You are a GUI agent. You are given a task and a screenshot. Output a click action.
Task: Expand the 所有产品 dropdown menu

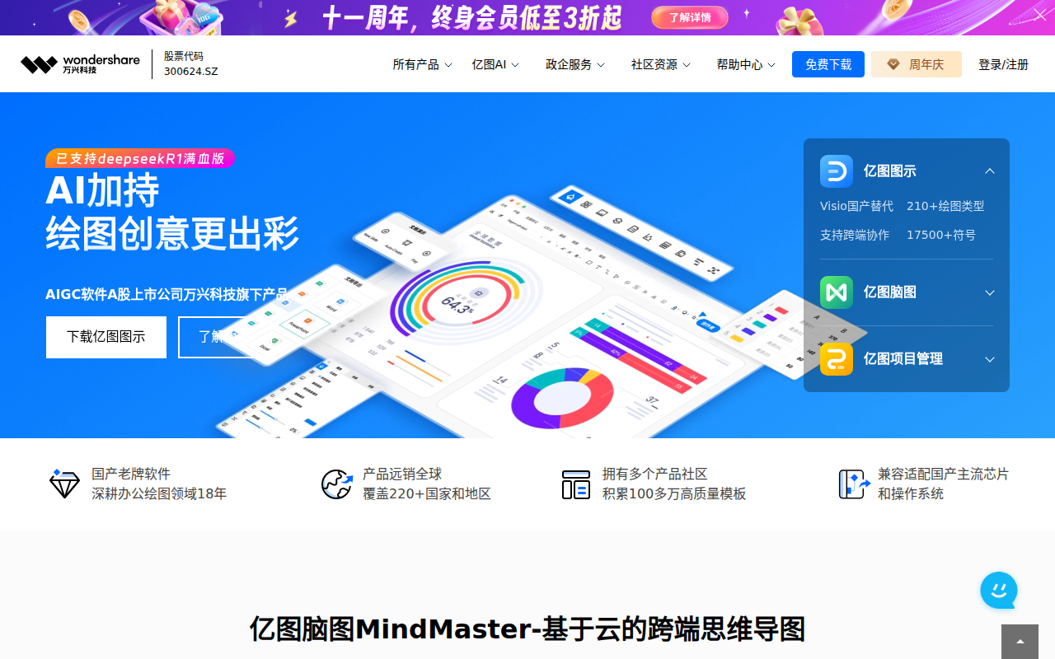click(x=422, y=64)
